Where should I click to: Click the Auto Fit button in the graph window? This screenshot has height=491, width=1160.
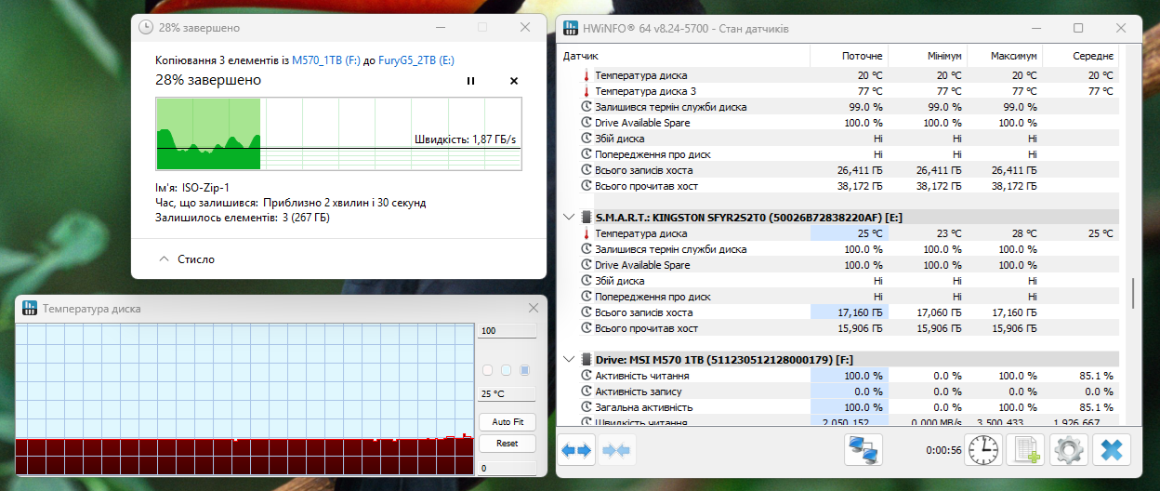click(507, 422)
